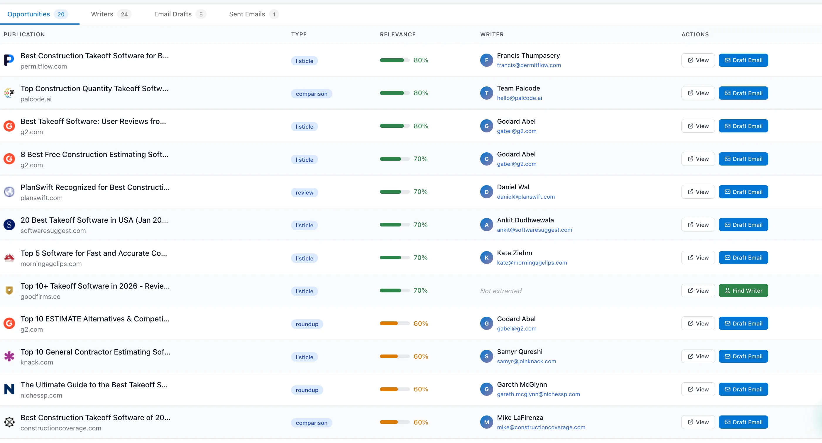This screenshot has height=443, width=822.
Task: Click Kate Ziehm's avatar icon
Action: pyautogui.click(x=486, y=258)
